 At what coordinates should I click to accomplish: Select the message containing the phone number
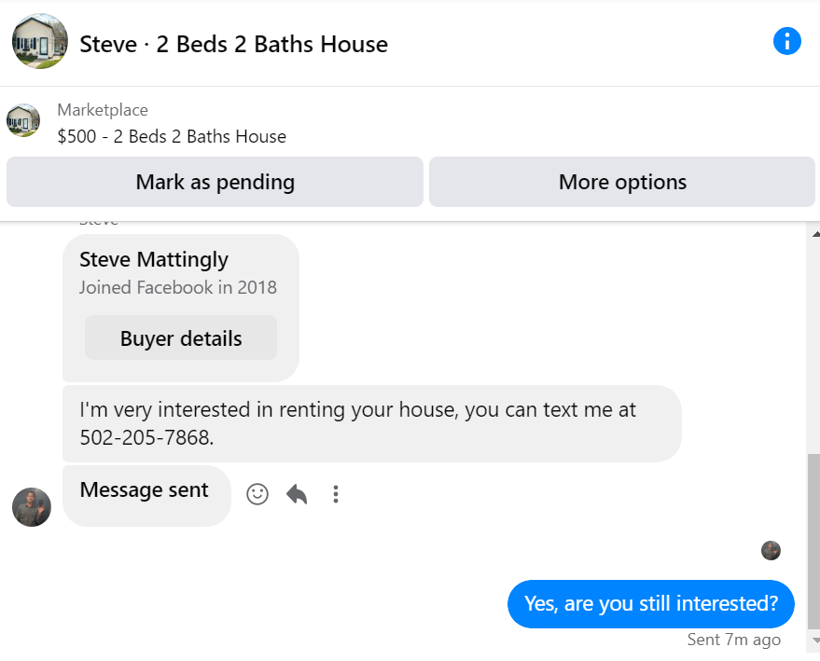371,423
